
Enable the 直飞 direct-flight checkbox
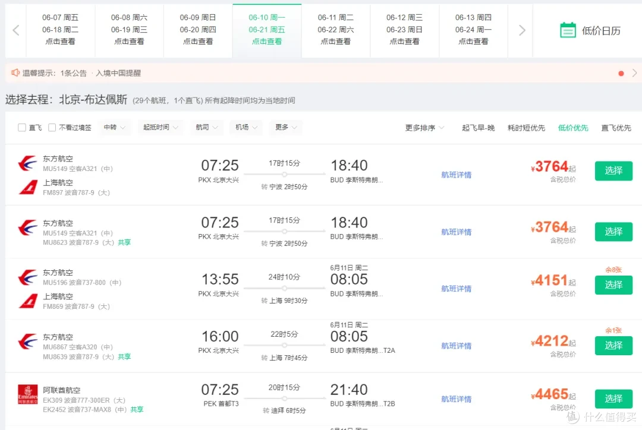click(x=22, y=128)
